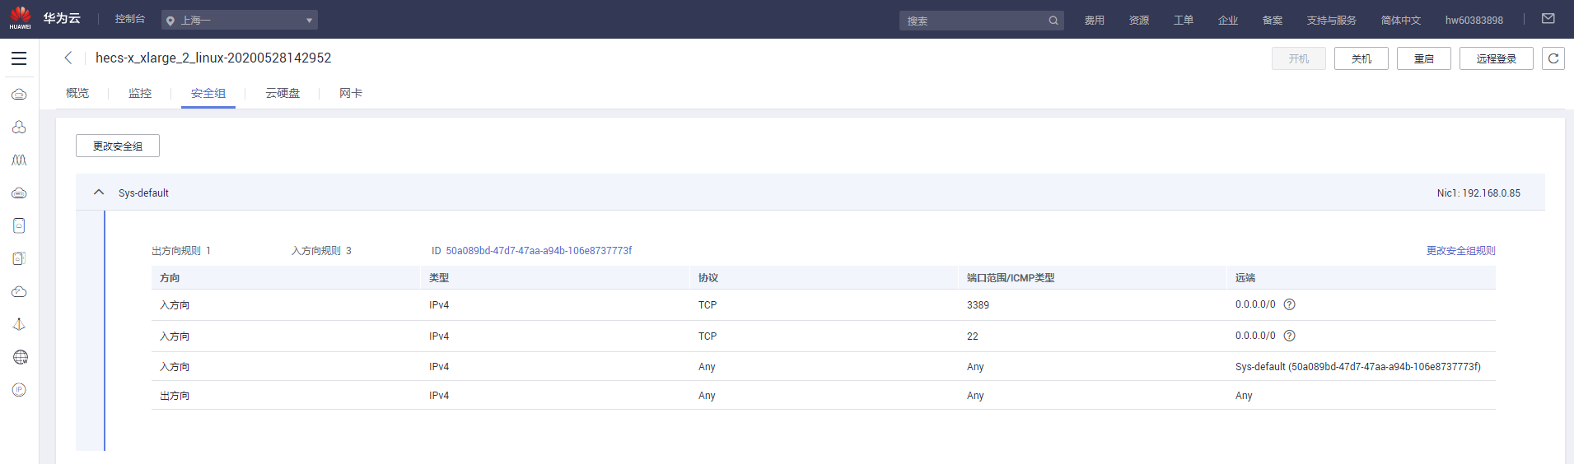This screenshot has width=1574, height=464.
Task: Click the refresh icon button
Action: (x=1553, y=58)
